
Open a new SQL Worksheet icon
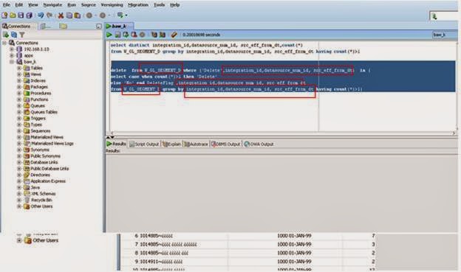point(120,15)
